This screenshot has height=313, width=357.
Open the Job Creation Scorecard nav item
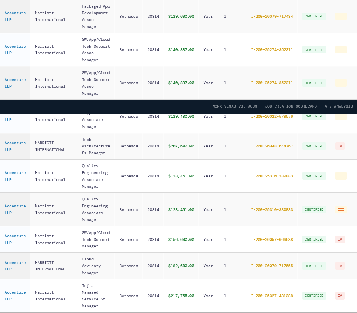[291, 106]
